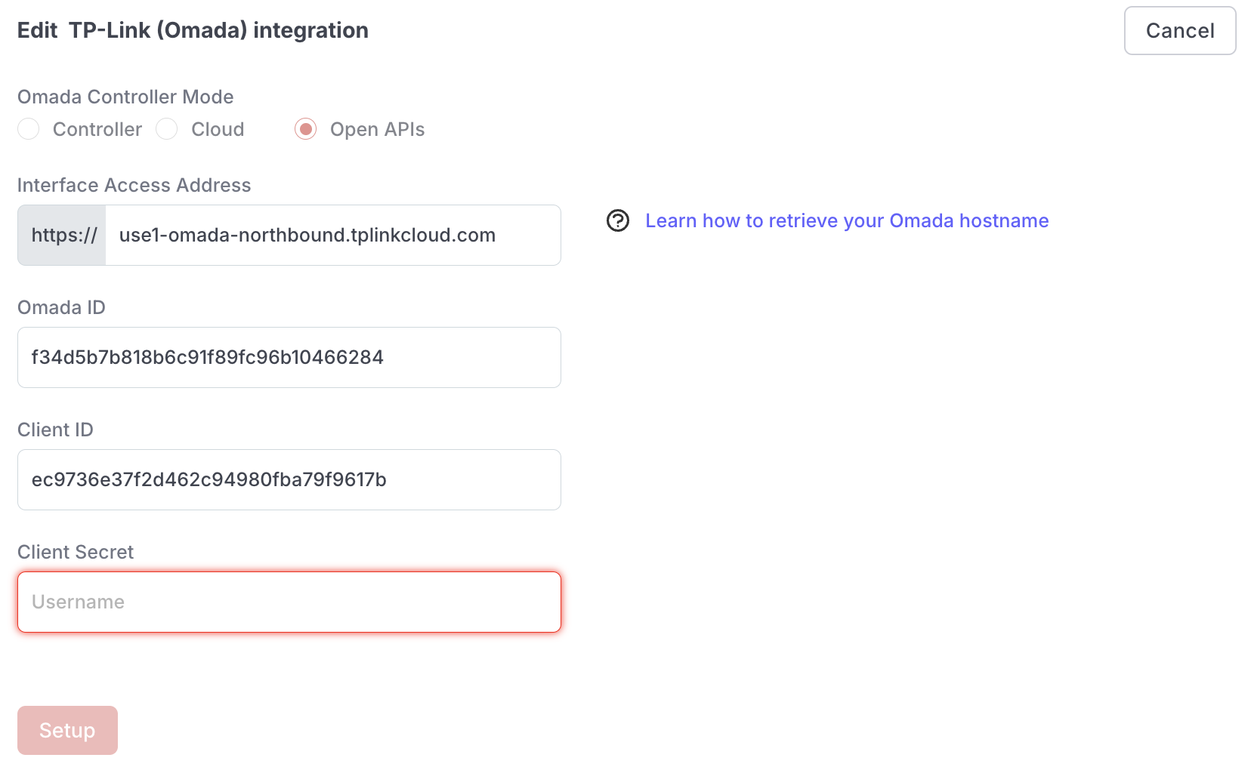Open the retrieve Omada hostname link
Viewport: 1248px width, 770px height.
coord(846,220)
